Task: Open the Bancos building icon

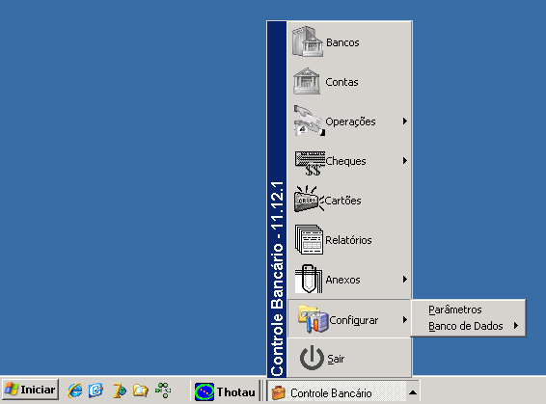Action: click(x=308, y=41)
